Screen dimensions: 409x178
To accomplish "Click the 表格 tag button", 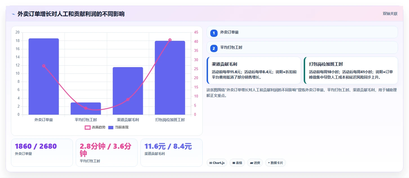I will (237, 163).
